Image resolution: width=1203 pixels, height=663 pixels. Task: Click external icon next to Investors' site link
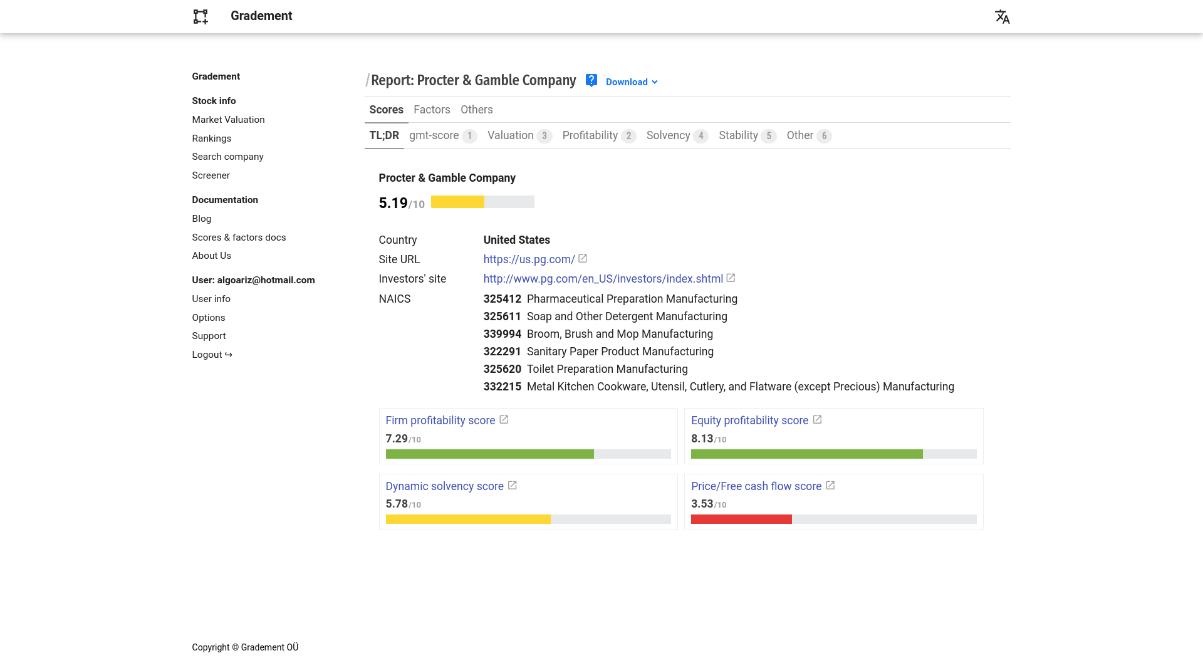click(x=731, y=278)
